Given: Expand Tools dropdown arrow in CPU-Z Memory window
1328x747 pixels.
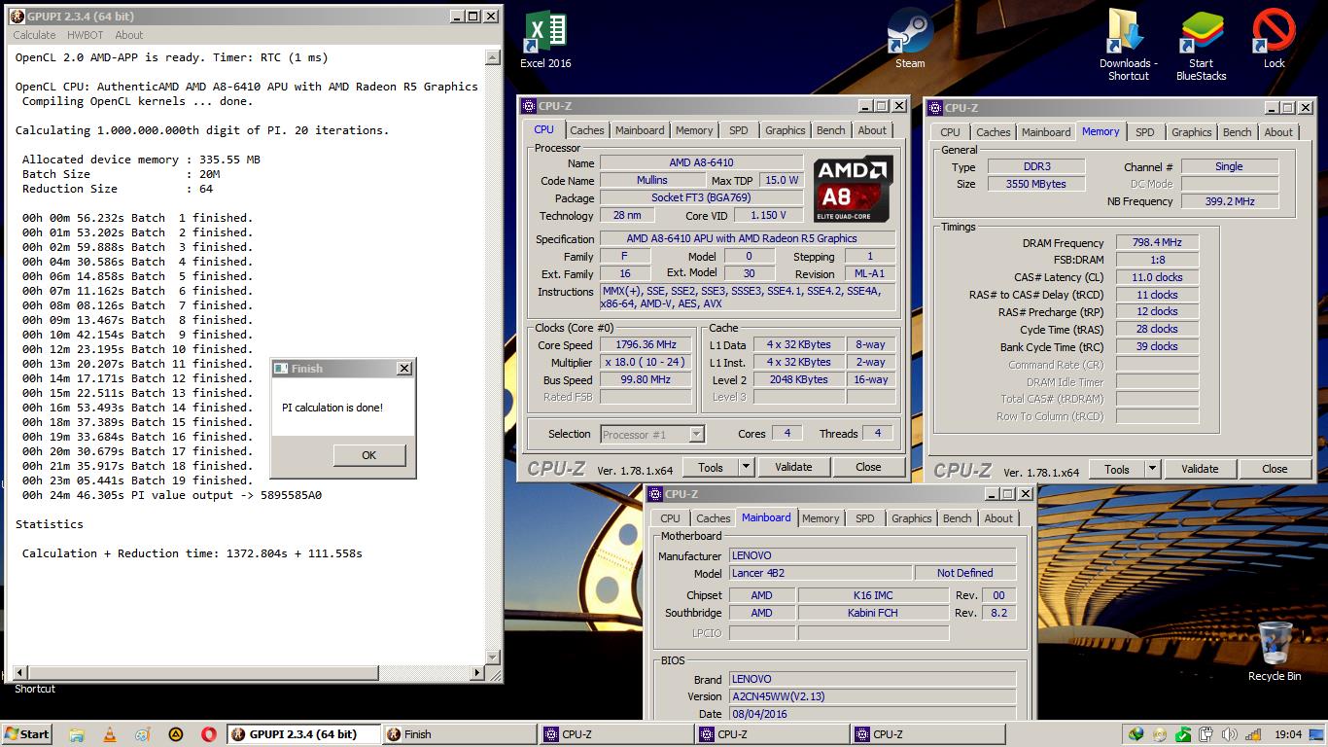Looking at the screenshot, I should coord(1152,469).
